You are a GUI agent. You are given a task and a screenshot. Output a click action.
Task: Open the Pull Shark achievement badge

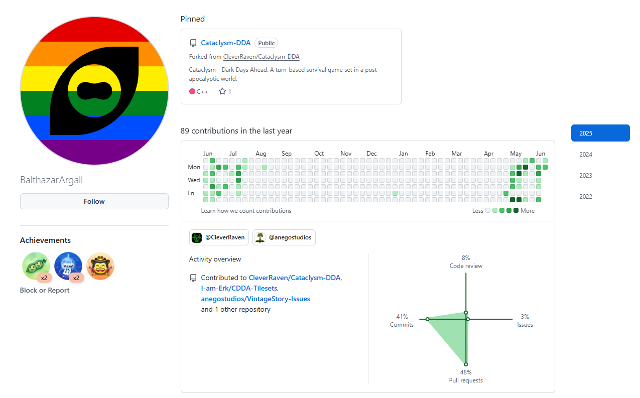(x=68, y=266)
